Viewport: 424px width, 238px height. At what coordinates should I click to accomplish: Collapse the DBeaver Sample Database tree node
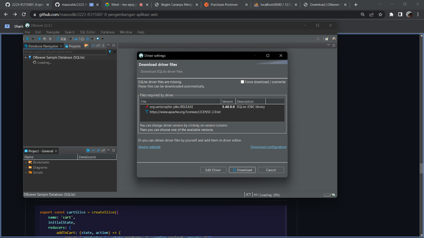[x=26, y=58]
